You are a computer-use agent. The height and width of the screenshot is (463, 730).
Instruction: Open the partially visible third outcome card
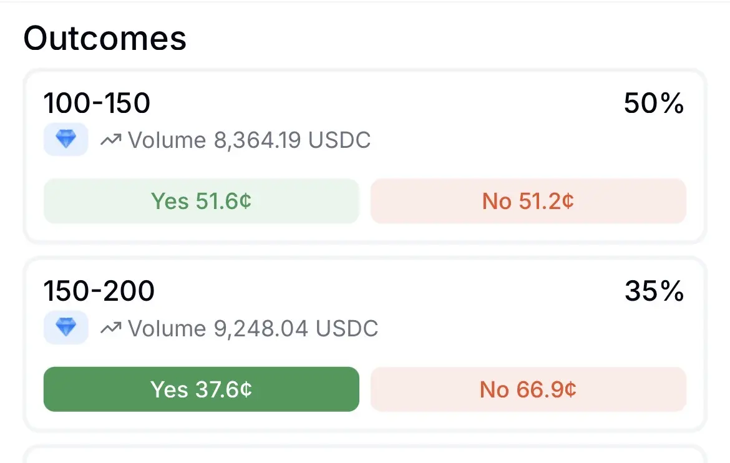click(x=365, y=454)
